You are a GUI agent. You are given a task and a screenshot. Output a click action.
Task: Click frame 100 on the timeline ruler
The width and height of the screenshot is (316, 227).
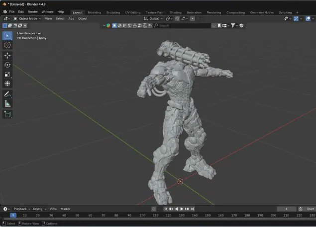[x=142, y=216]
